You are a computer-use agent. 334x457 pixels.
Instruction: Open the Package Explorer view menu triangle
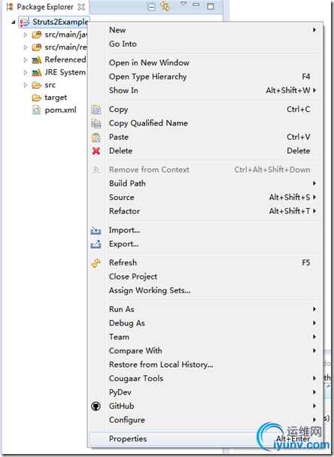click(x=184, y=4)
